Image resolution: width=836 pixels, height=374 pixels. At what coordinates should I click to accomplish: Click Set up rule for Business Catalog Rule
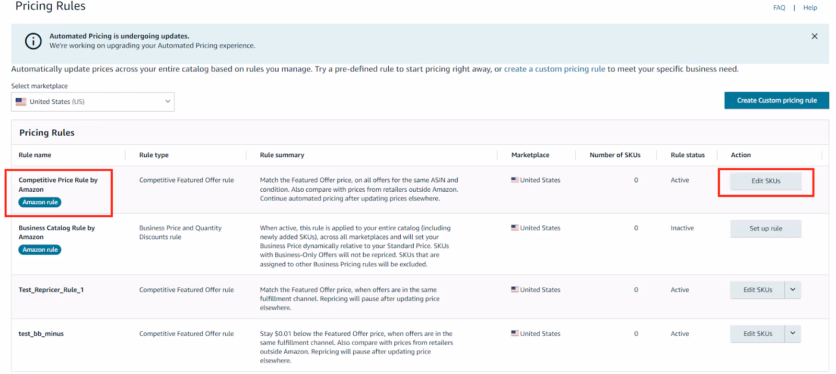[x=765, y=228]
